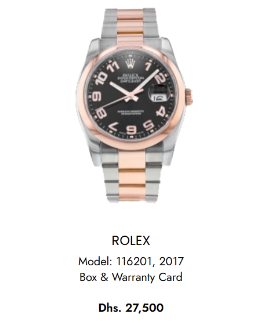Click the upper bracelet rose gold link
Viewport: 265px width, 332px height.
pyautogui.click(x=130, y=26)
